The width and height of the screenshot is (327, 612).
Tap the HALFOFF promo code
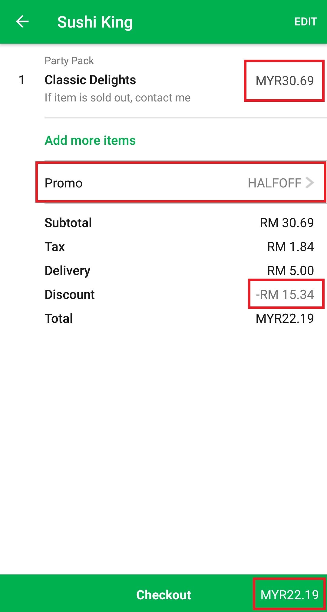pyautogui.click(x=274, y=183)
